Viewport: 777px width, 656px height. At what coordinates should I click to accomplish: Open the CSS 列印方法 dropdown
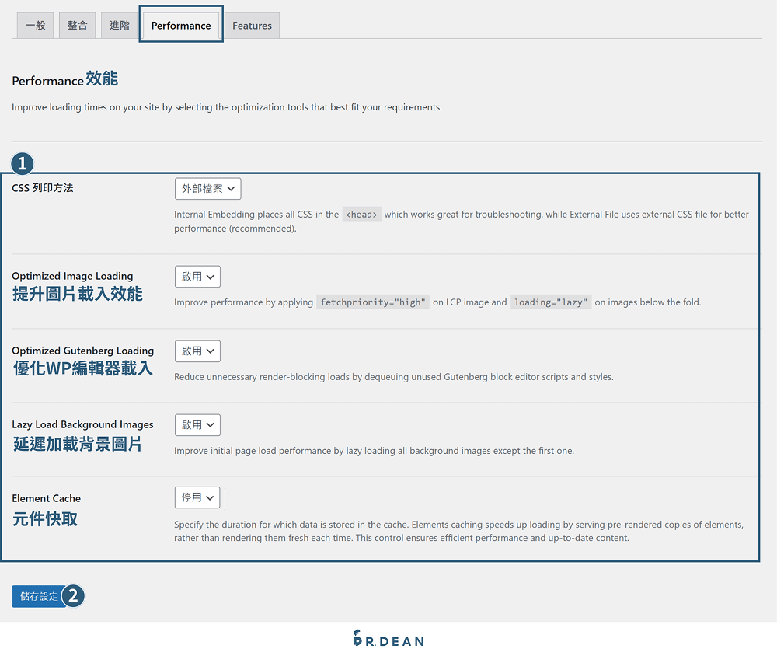tap(207, 188)
